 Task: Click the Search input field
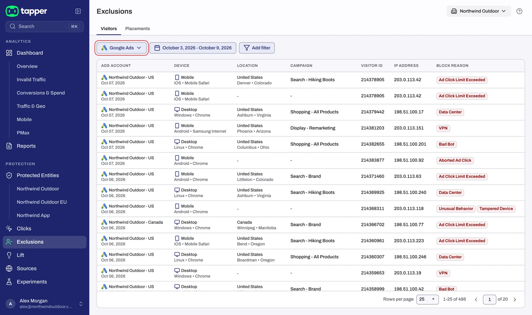(45, 27)
